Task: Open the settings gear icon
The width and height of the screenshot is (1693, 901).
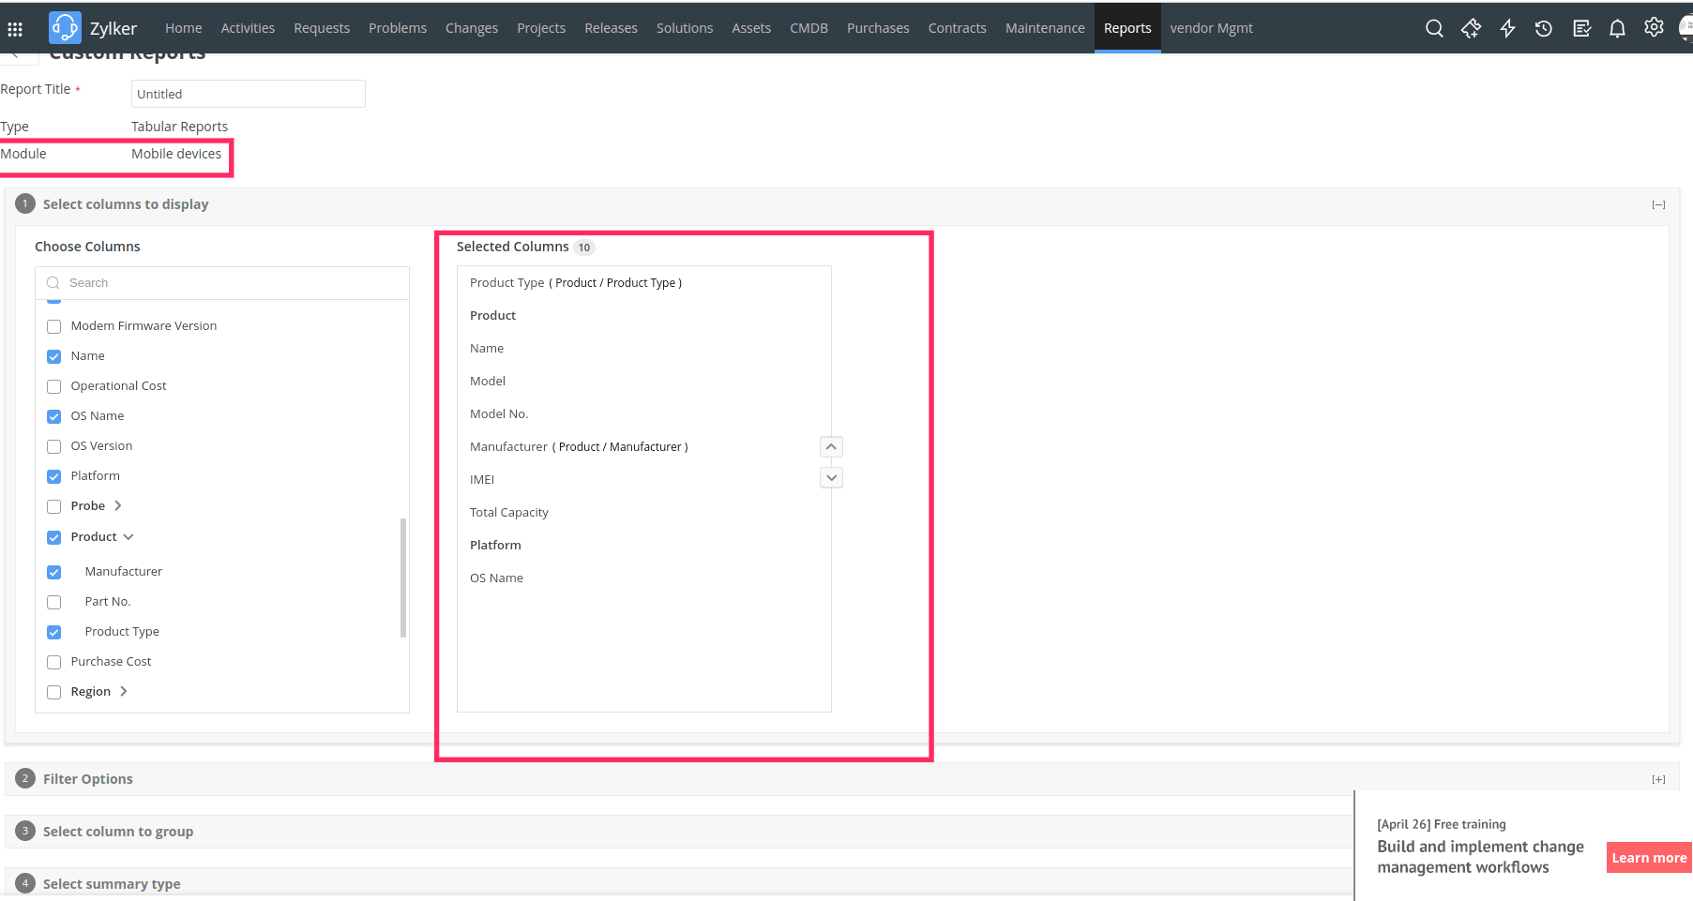Action: [1654, 27]
